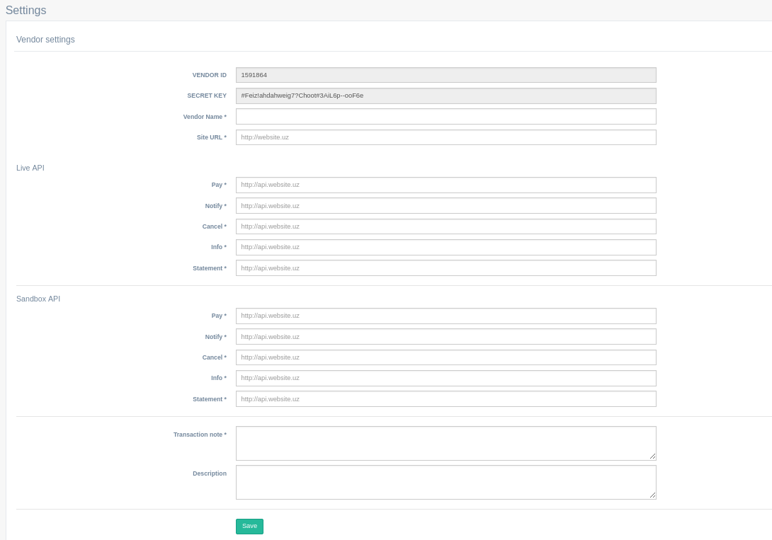Click the Vendor Name label text
Image resolution: width=772 pixels, height=540 pixels.
coord(204,117)
